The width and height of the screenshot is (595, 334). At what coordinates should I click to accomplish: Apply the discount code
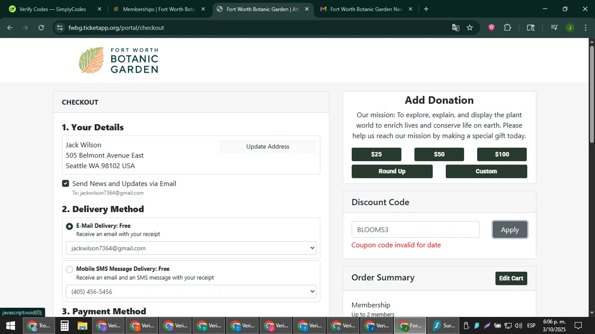(x=510, y=230)
